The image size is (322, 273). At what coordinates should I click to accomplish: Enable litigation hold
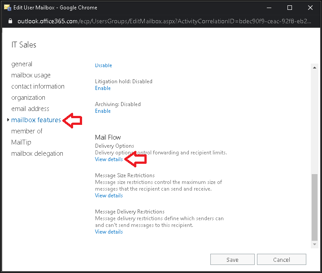(x=103, y=88)
